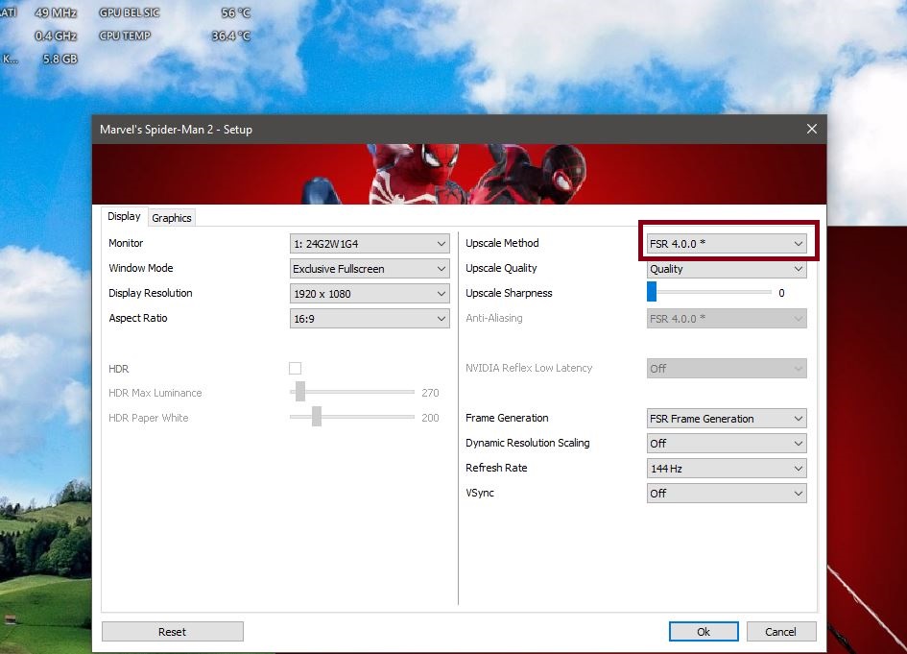This screenshot has width=907, height=654.
Task: Click the HDR Paper White value 200
Action: pyautogui.click(x=430, y=418)
